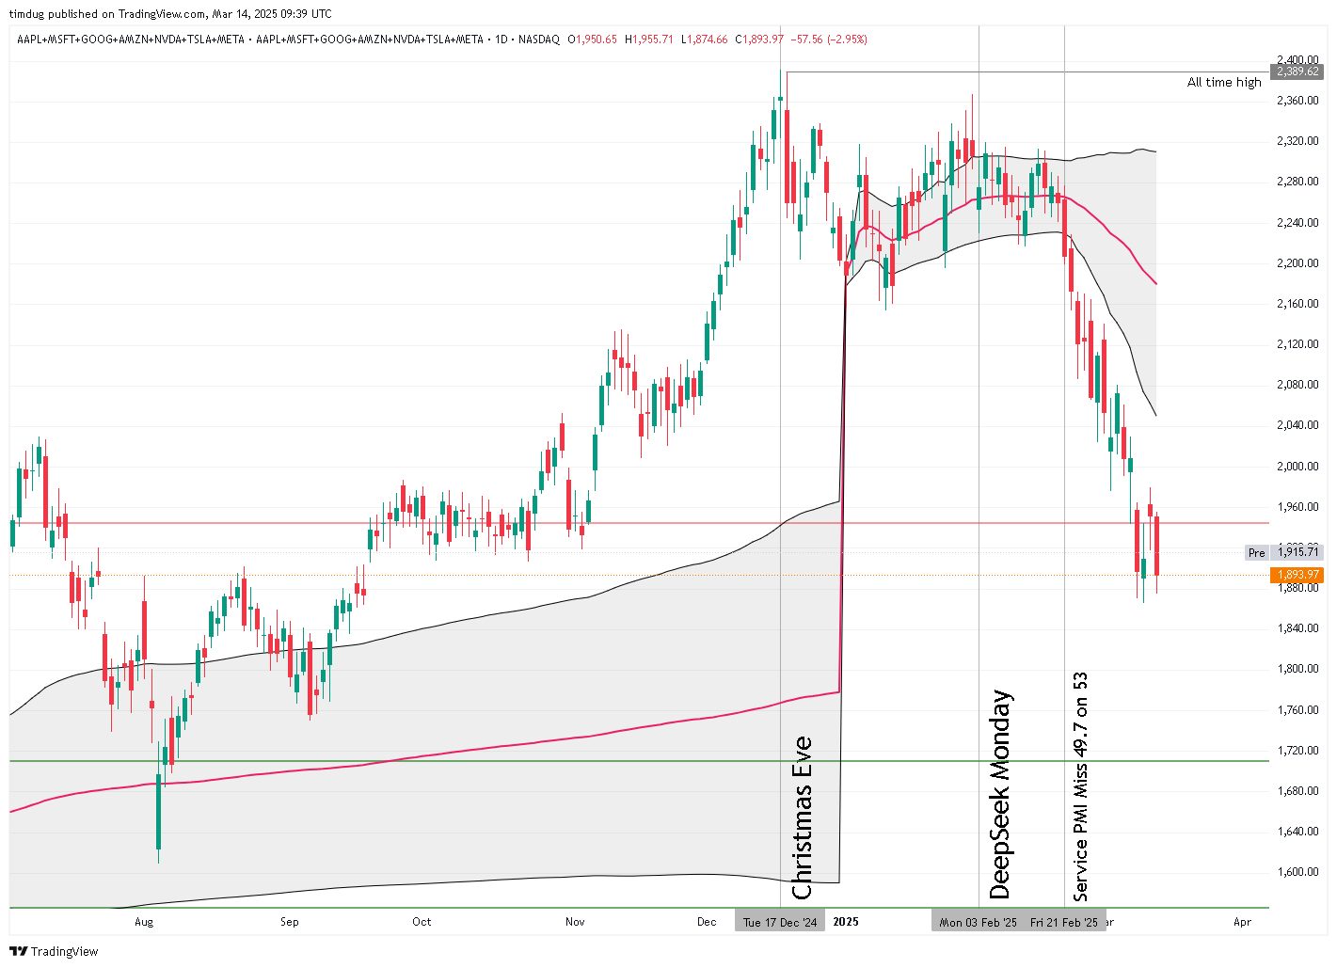
Task: Click the Oct label on time axis
Action: [422, 922]
